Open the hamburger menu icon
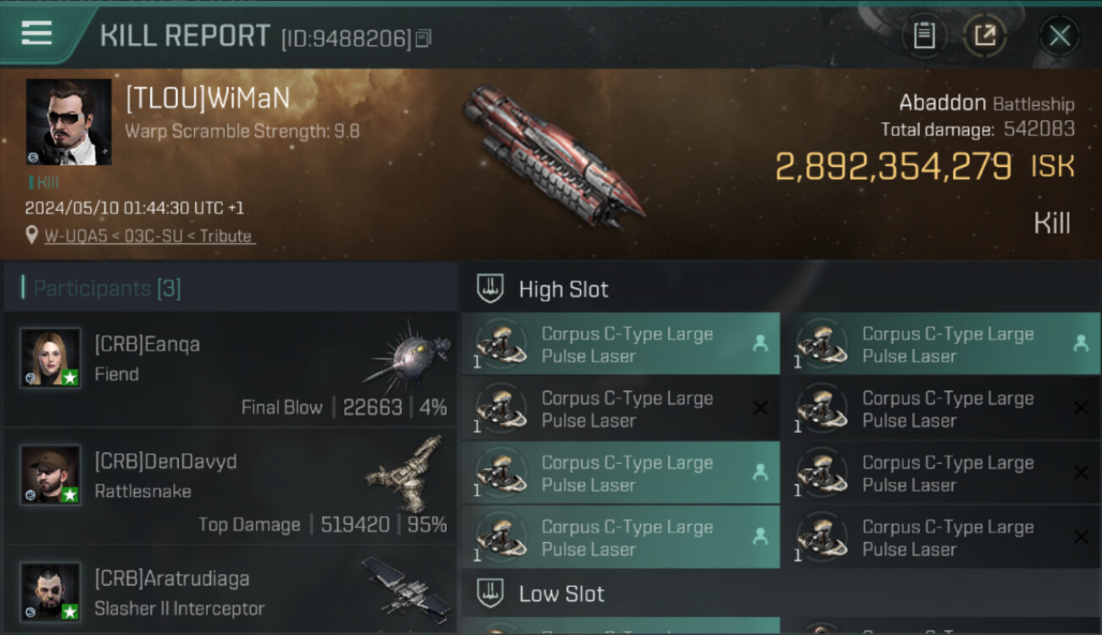The height and width of the screenshot is (635, 1102). [36, 34]
